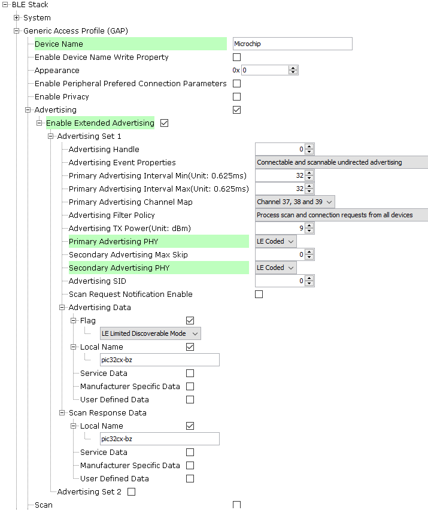Open LE Limited Discoverable Mode dropdown
Screen dimensions: 428x510
tap(150, 333)
